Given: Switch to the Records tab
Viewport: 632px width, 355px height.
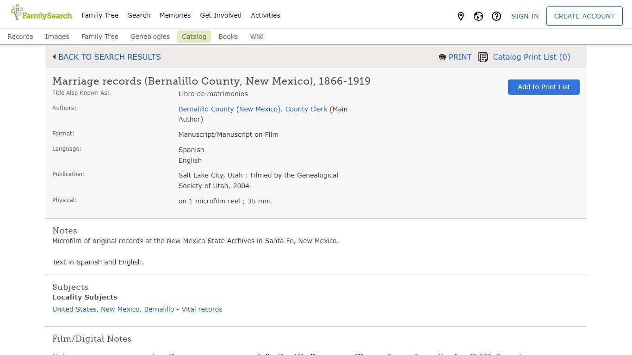Looking at the screenshot, I should (20, 37).
